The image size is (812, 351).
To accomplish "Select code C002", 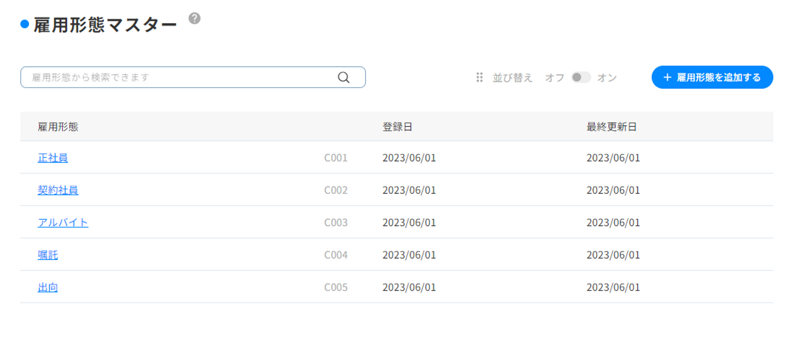I will coord(336,190).
